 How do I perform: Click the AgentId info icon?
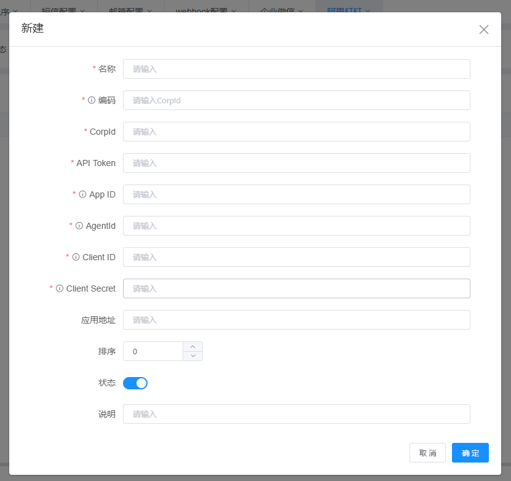click(79, 226)
